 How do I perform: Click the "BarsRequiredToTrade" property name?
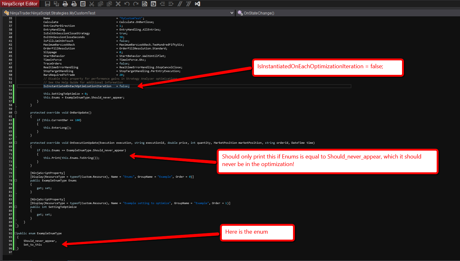[59, 75]
